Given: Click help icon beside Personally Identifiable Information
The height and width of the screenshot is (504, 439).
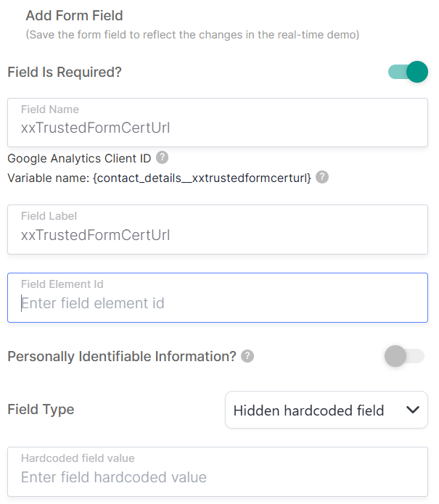Looking at the screenshot, I should pos(247,356).
